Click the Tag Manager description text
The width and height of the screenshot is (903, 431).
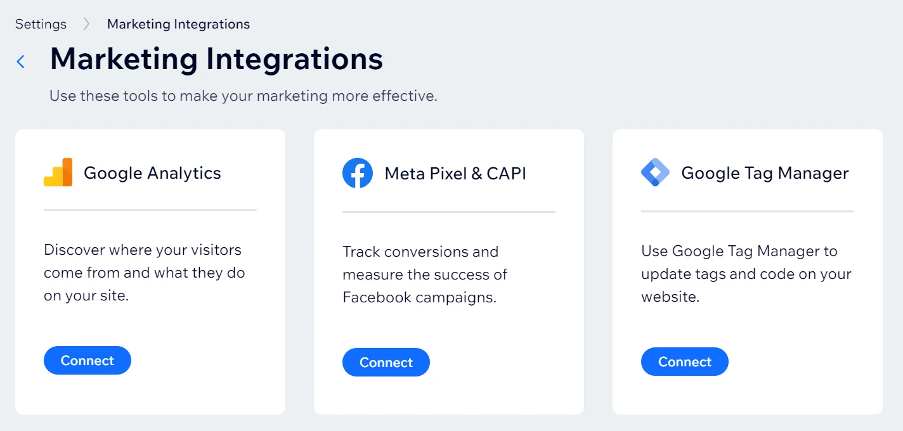[746, 274]
